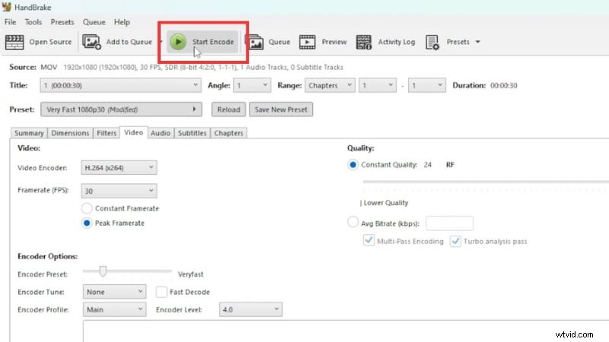This screenshot has height=342, width=609.
Task: Switch to the Filters tab
Action: pos(107,133)
